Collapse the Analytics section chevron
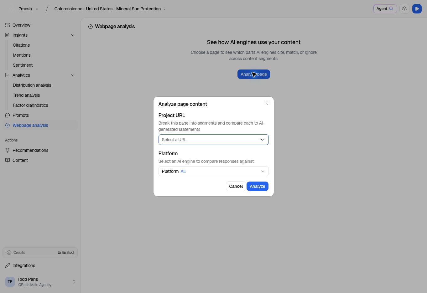427x293 pixels. (73, 75)
